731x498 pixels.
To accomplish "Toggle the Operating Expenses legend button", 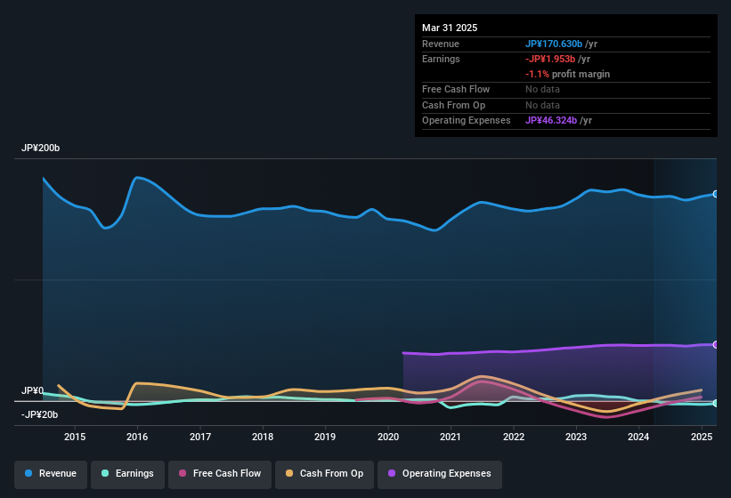I will point(440,474).
